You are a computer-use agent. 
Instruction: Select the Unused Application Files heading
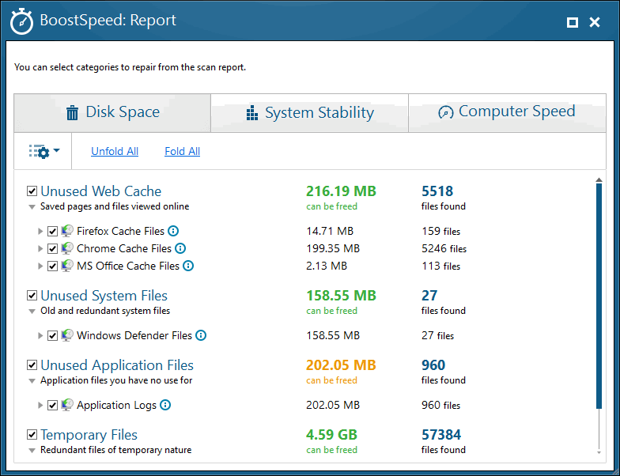(117, 365)
